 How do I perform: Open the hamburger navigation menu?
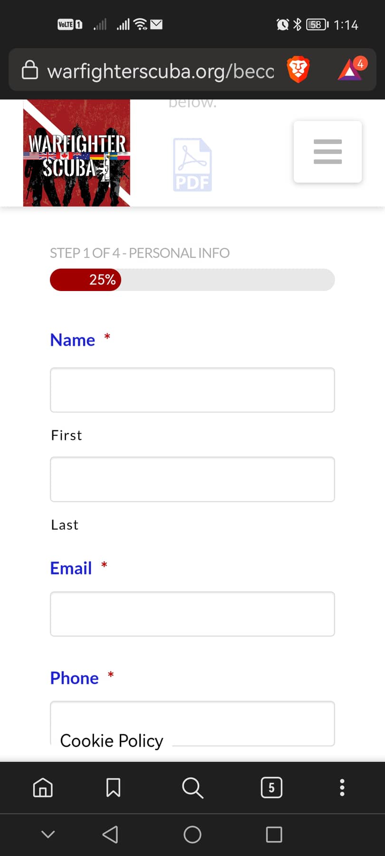pos(327,152)
